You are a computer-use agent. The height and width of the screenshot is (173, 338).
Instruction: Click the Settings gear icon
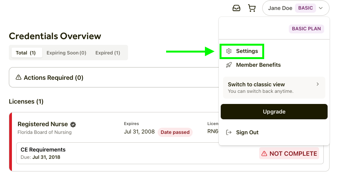tap(229, 51)
